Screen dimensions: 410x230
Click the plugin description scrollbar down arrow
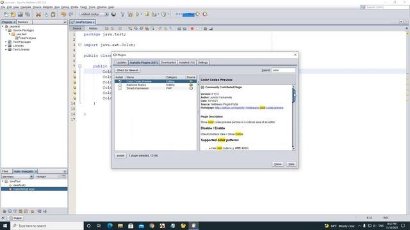pos(293,148)
